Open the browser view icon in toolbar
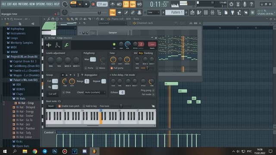276x155 pixels. point(219,12)
